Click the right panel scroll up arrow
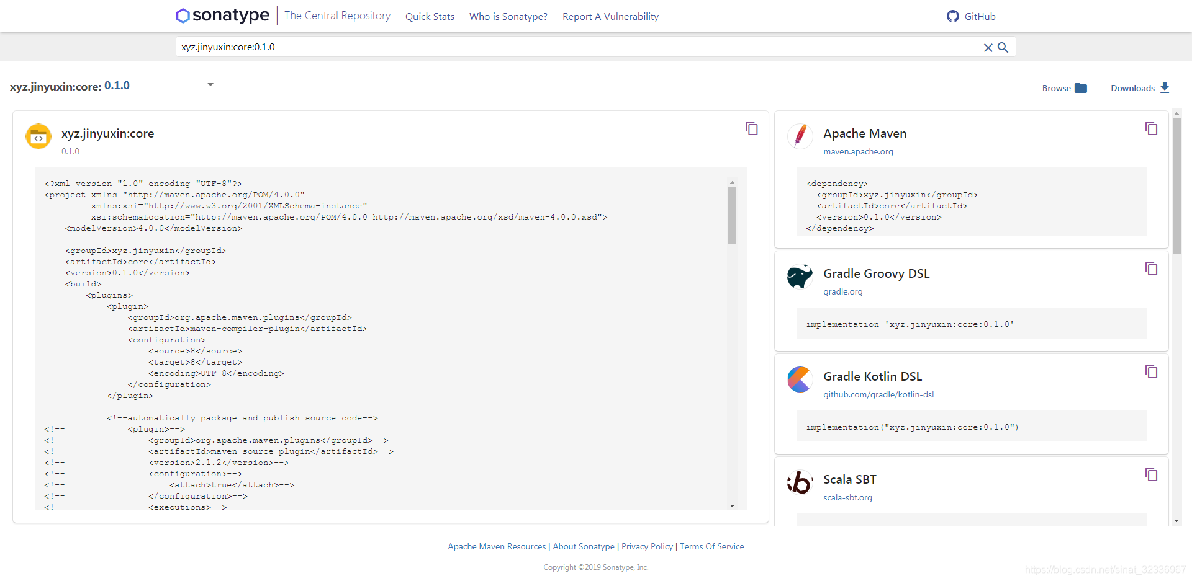The image size is (1192, 581). coord(1176,114)
